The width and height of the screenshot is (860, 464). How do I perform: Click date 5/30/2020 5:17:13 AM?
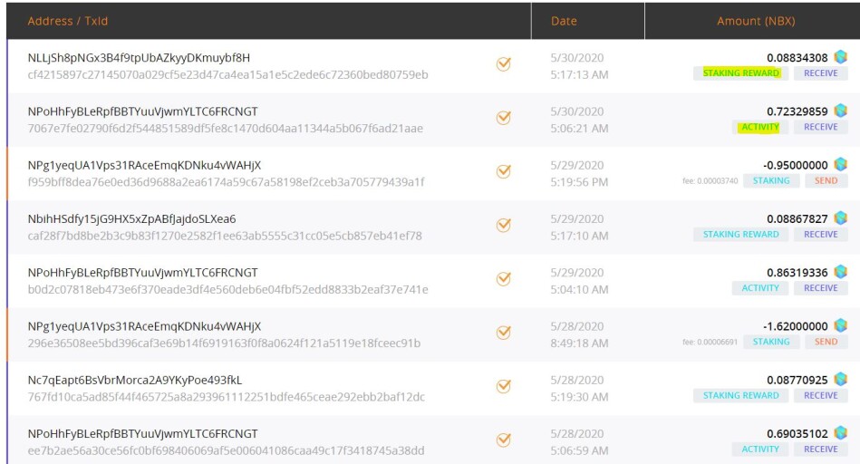point(579,66)
